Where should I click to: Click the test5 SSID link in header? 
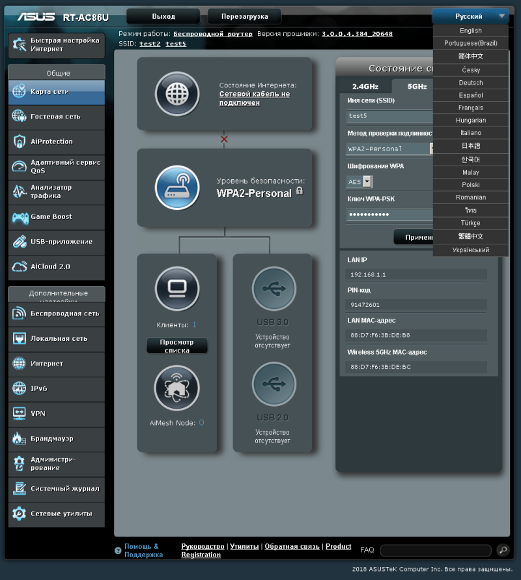click(176, 44)
